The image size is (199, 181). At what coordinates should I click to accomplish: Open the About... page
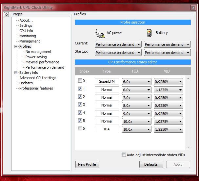click(x=26, y=20)
